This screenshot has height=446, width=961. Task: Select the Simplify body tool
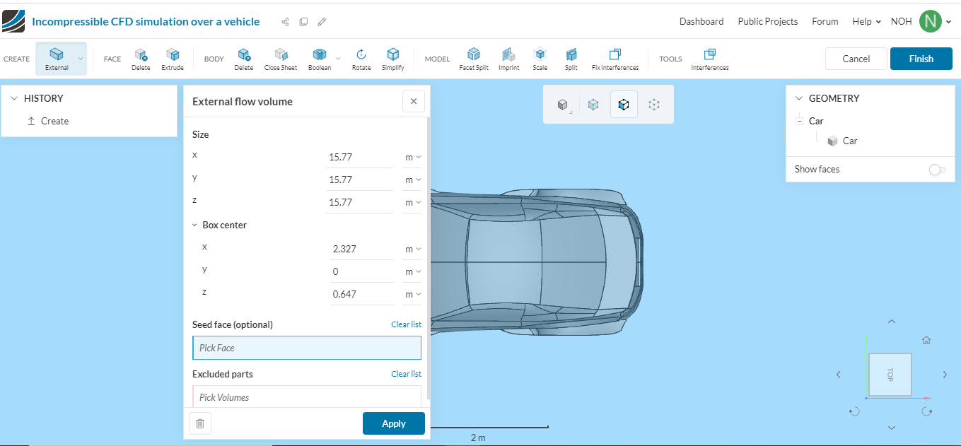pyautogui.click(x=393, y=58)
